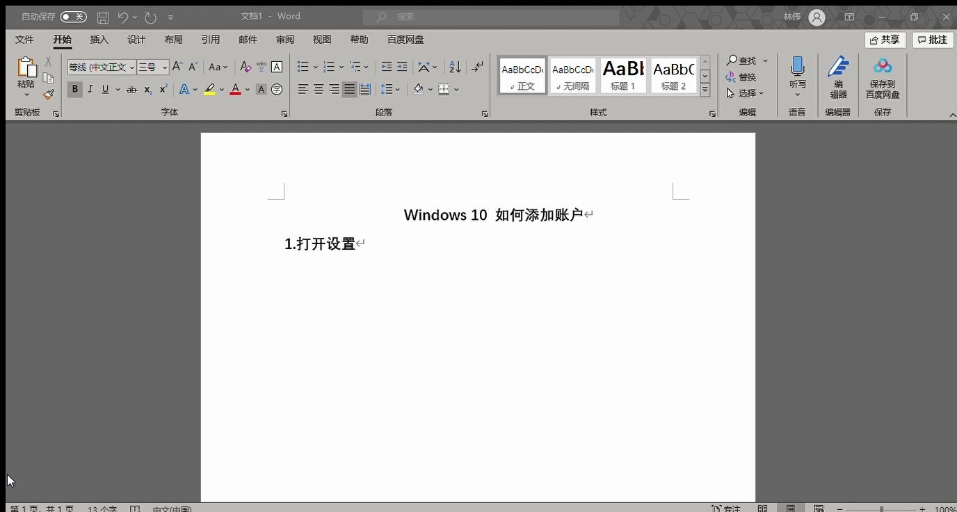Viewport: 957px width, 512px height.
Task: Center align the text
Action: click(319, 89)
